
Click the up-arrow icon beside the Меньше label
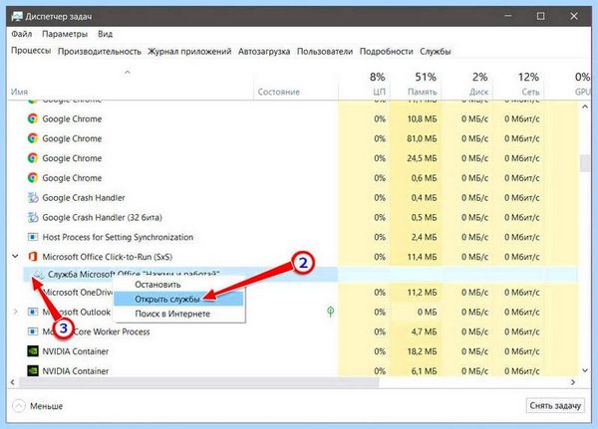pos(19,406)
